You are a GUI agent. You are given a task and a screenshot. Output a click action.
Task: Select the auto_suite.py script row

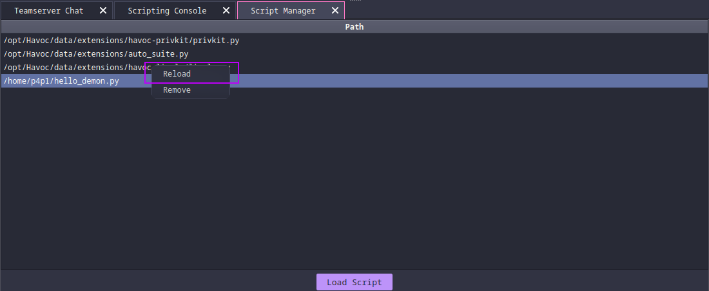[95, 54]
